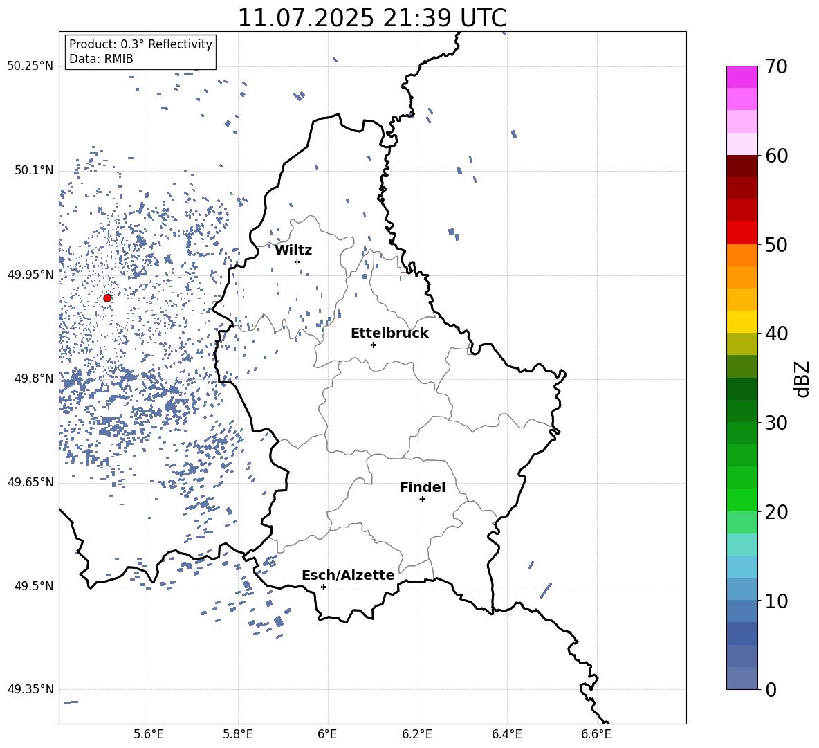Screen dimensions: 819x748
Task: Select the Esch/Alzette label
Action: pos(348,575)
